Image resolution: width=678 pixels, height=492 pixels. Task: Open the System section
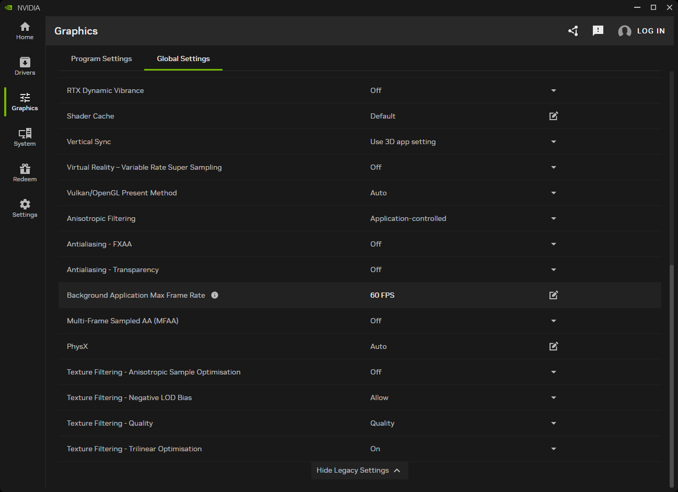click(x=25, y=137)
